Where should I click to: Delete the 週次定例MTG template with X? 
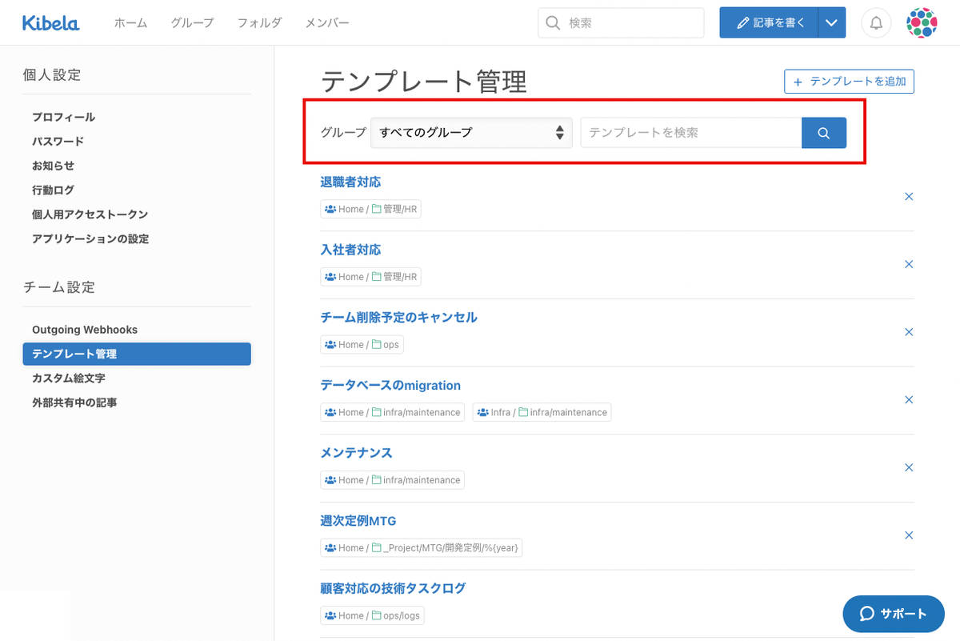pos(909,535)
